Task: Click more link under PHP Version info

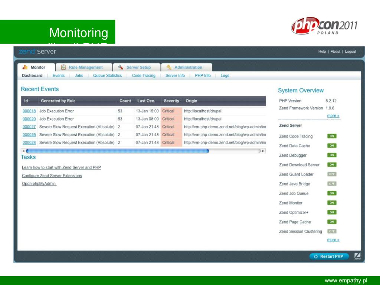Action: tap(333, 116)
